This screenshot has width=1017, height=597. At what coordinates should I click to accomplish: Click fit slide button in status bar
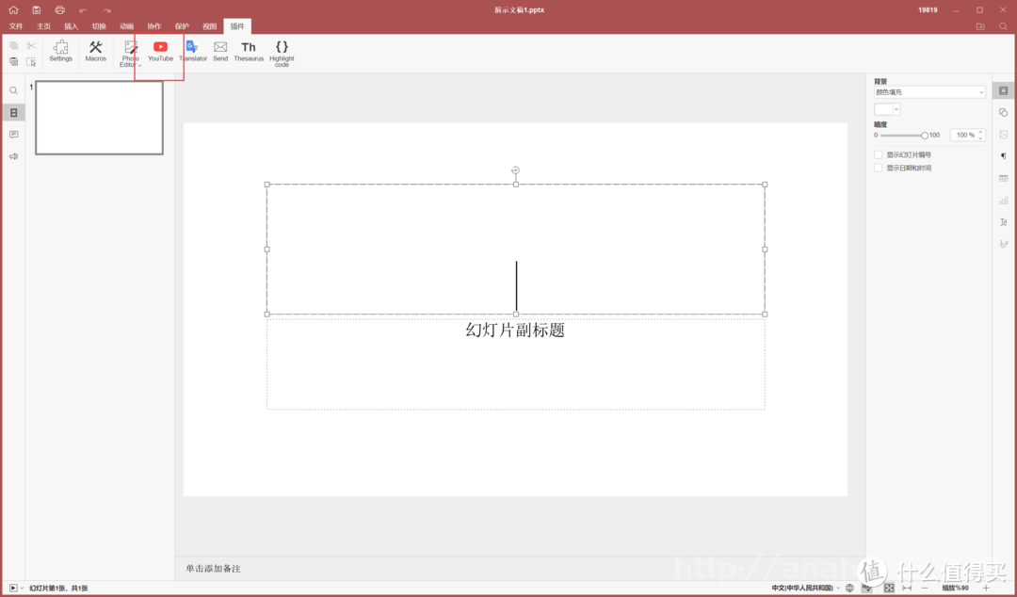pyautogui.click(x=889, y=588)
